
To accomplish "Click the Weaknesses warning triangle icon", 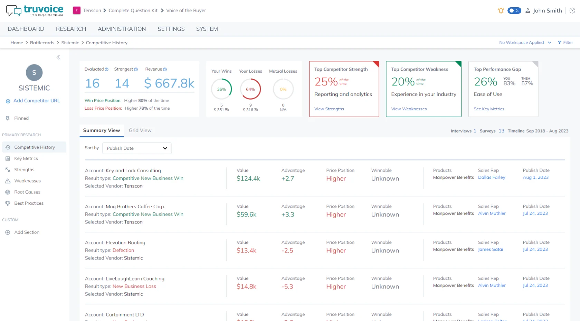I will 8,181.
